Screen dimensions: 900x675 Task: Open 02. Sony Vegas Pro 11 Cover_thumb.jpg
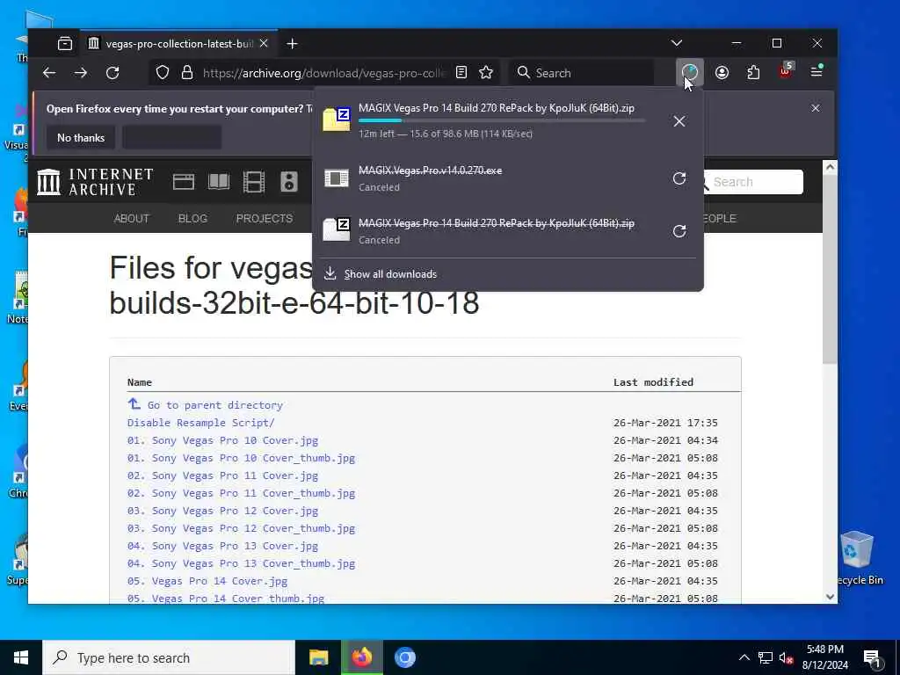tap(241, 493)
